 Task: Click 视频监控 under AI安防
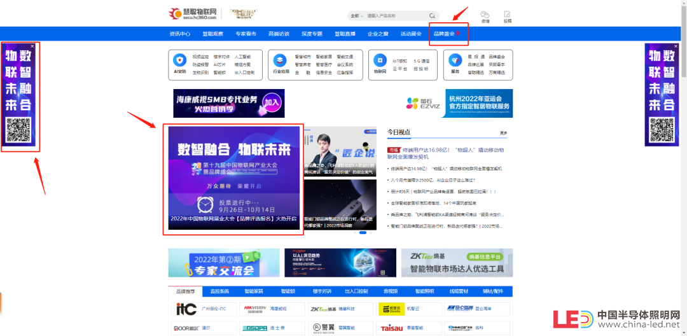[200, 57]
